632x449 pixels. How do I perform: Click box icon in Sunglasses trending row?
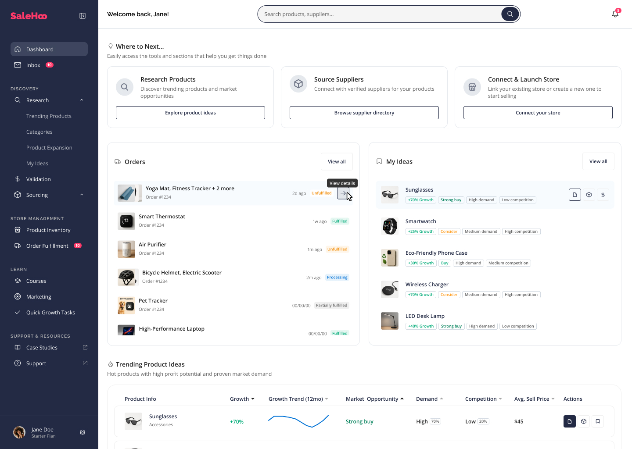coord(584,421)
